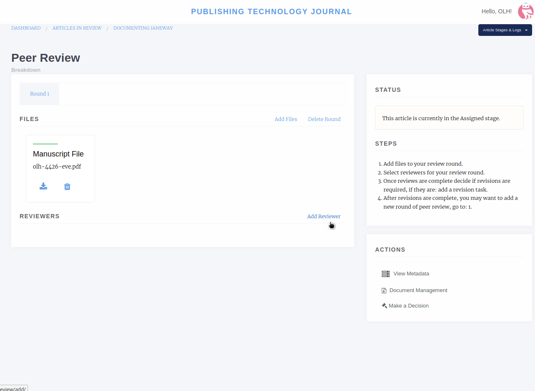Click the file icon beside Document Management
Viewport: 535px width, 391px height.
pyautogui.click(x=384, y=290)
